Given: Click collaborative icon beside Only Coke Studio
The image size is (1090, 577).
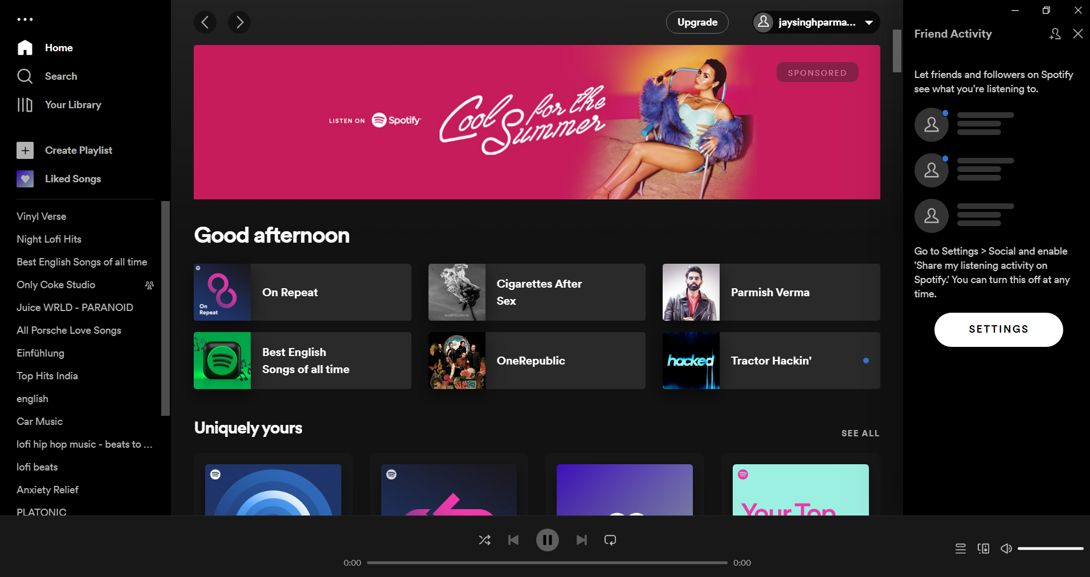Looking at the screenshot, I should 149,285.
